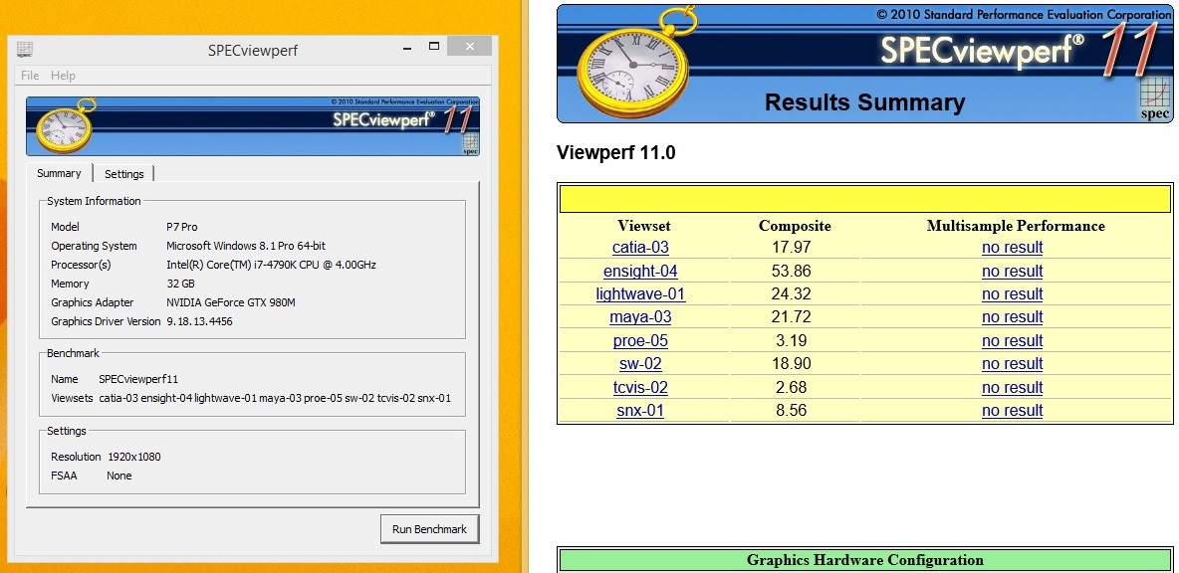Click the large stopwatch in Results Summary
The width and height of the screenshot is (1179, 573).
[x=634, y=65]
